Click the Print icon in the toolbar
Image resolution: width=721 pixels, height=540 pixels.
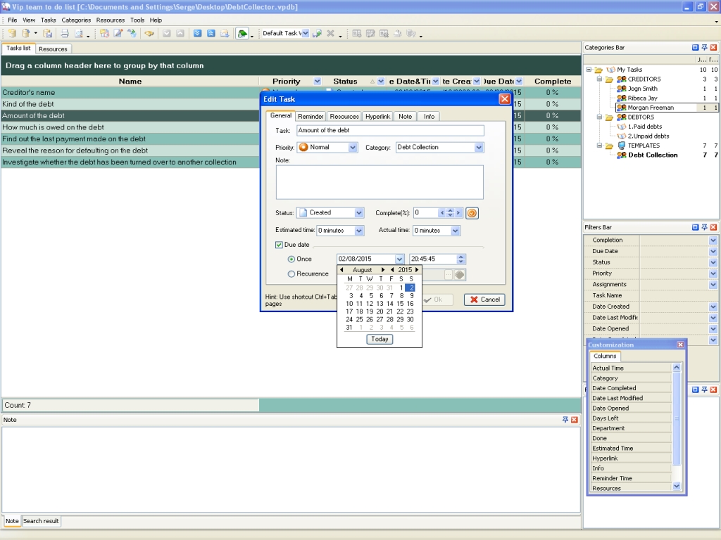(64, 33)
